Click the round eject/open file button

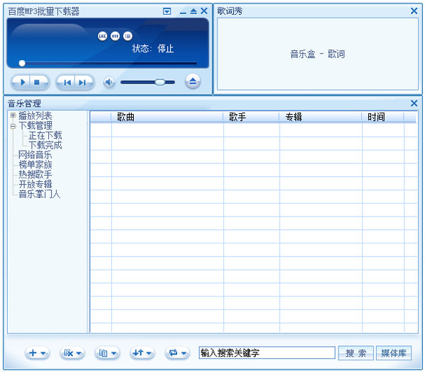click(x=193, y=81)
